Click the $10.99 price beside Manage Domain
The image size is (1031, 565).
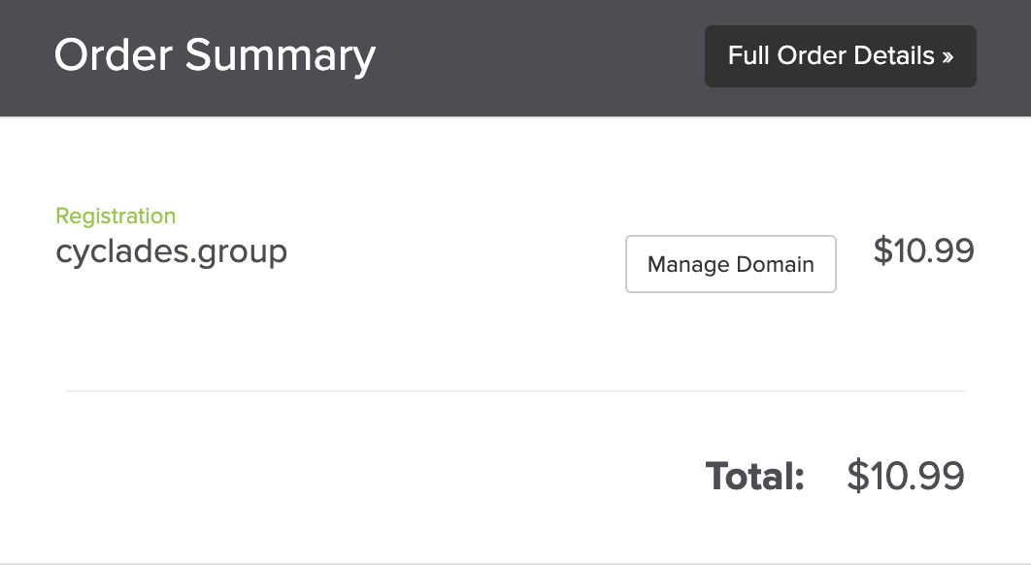tap(923, 250)
